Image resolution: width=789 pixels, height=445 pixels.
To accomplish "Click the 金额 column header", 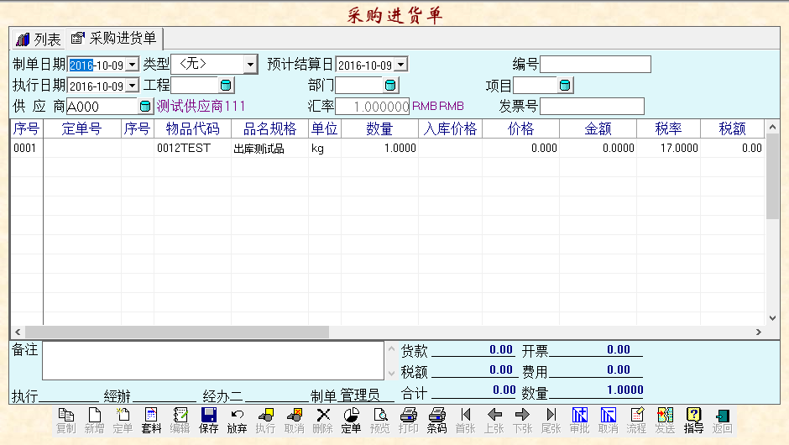I will [x=598, y=128].
